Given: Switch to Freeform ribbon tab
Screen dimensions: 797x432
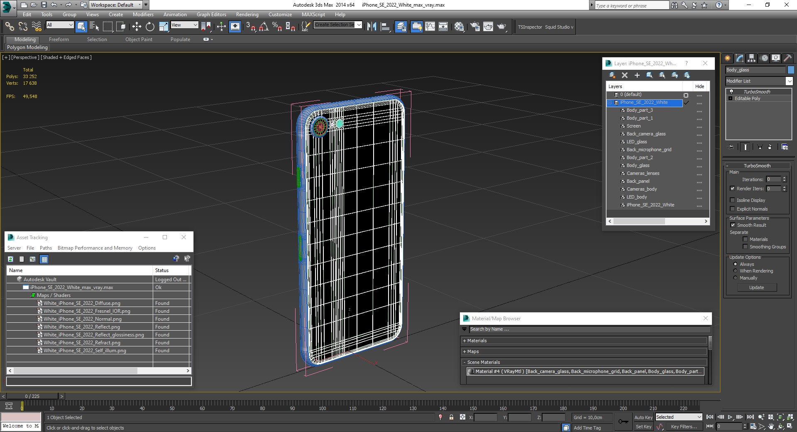Looking at the screenshot, I should [x=59, y=39].
